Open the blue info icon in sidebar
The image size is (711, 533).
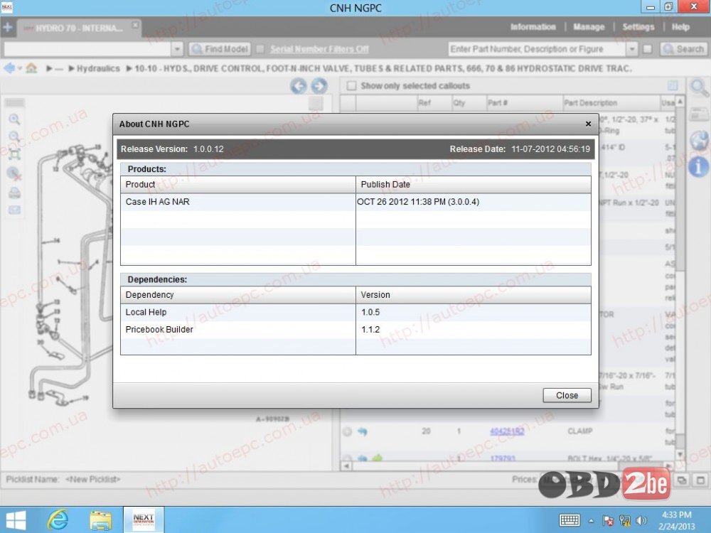click(x=698, y=166)
